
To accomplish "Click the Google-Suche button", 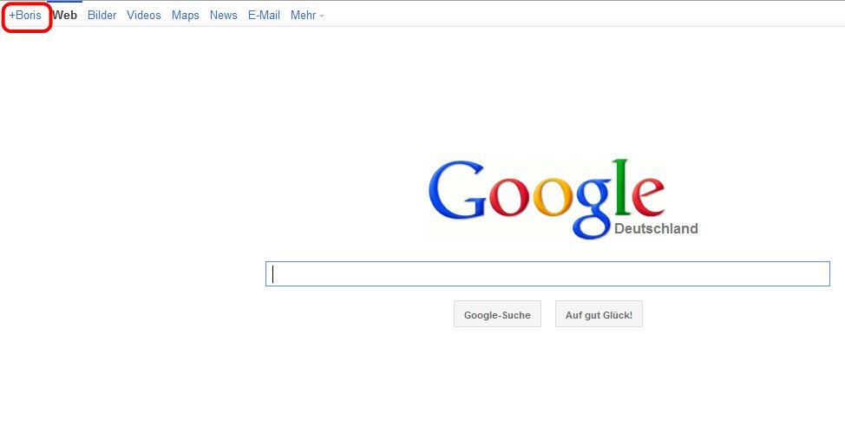I will 497,314.
